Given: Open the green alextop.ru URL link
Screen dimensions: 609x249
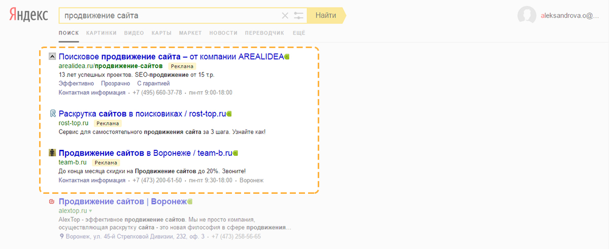Looking at the screenshot, I should click(73, 211).
